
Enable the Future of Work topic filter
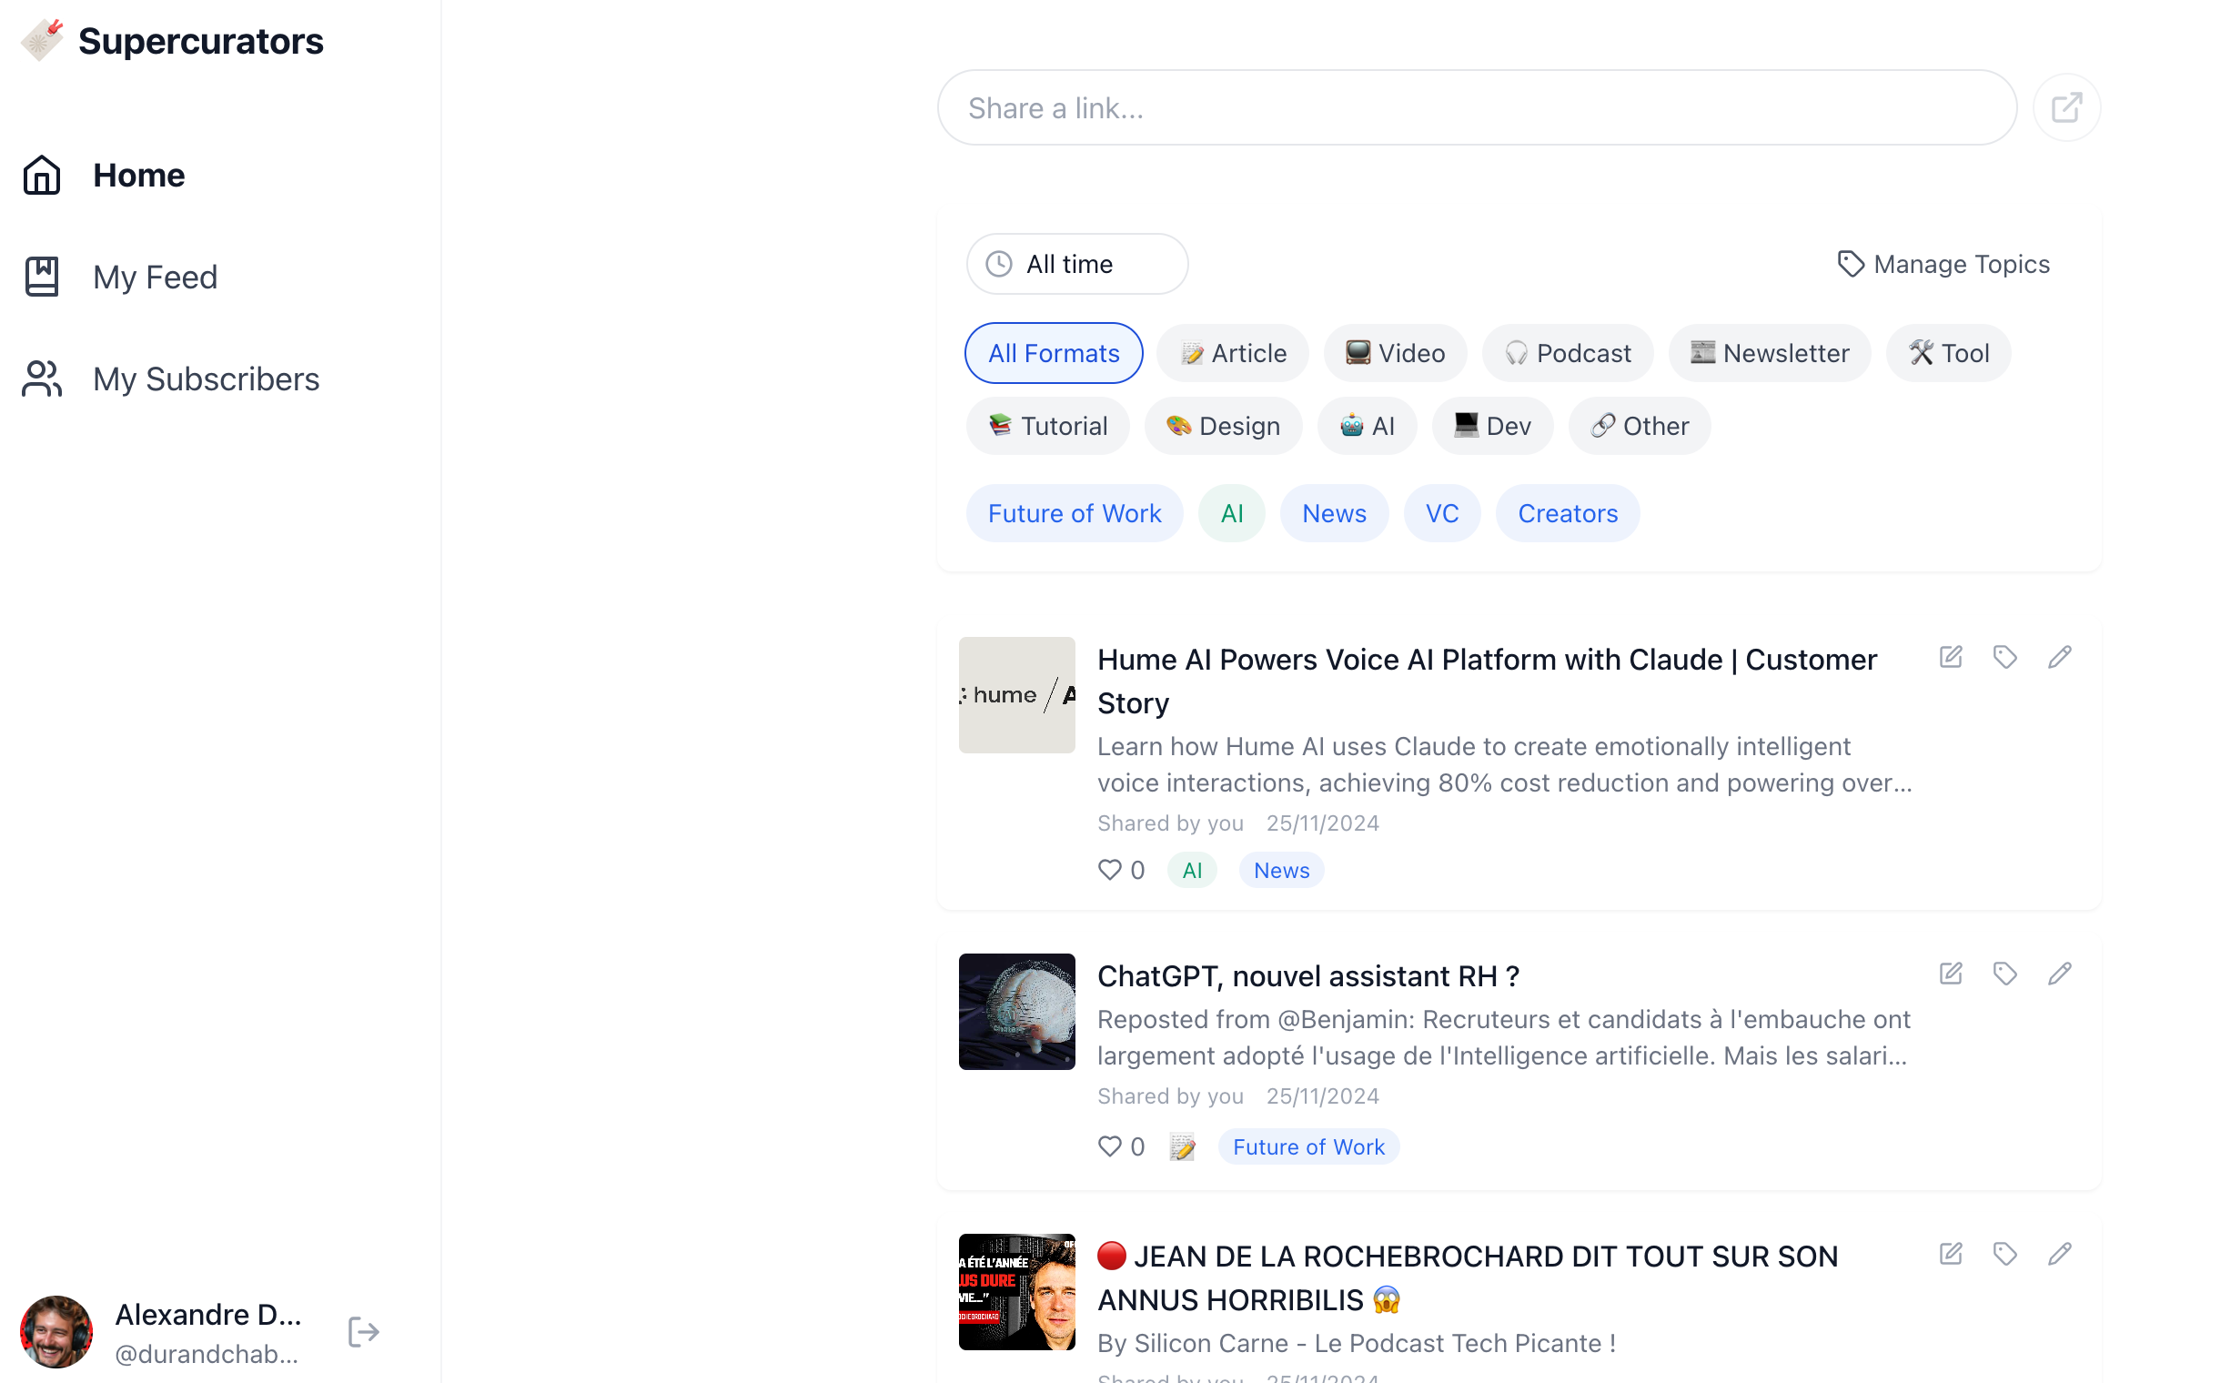click(1074, 513)
